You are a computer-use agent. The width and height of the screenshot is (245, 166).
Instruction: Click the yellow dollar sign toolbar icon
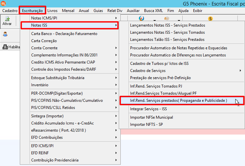210,19
